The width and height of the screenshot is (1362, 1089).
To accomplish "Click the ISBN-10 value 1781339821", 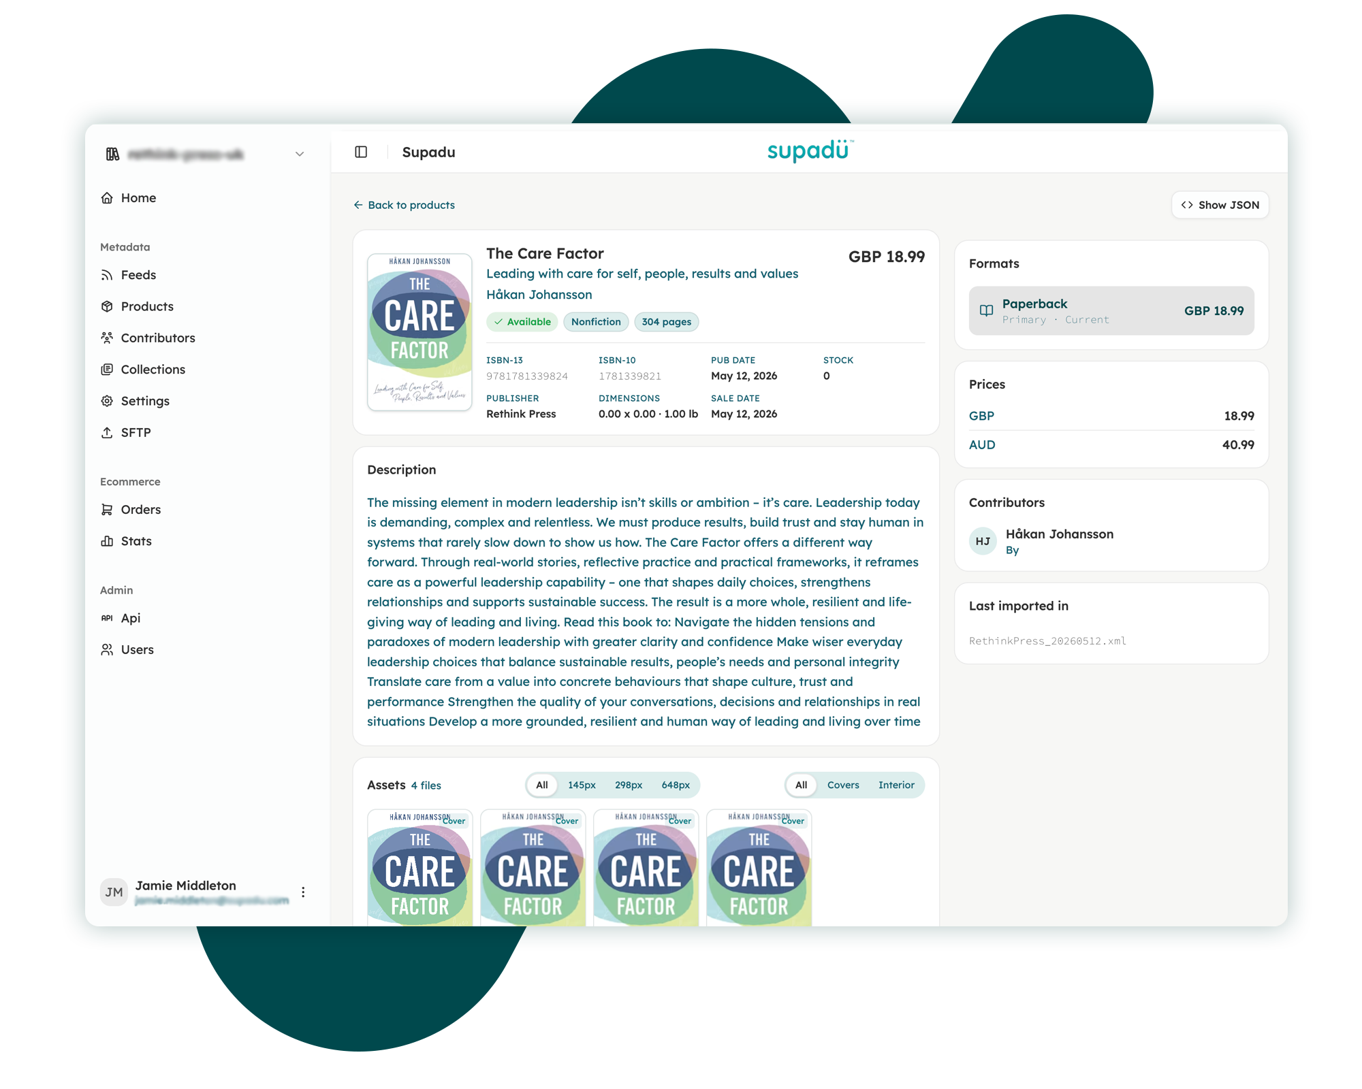I will click(630, 376).
